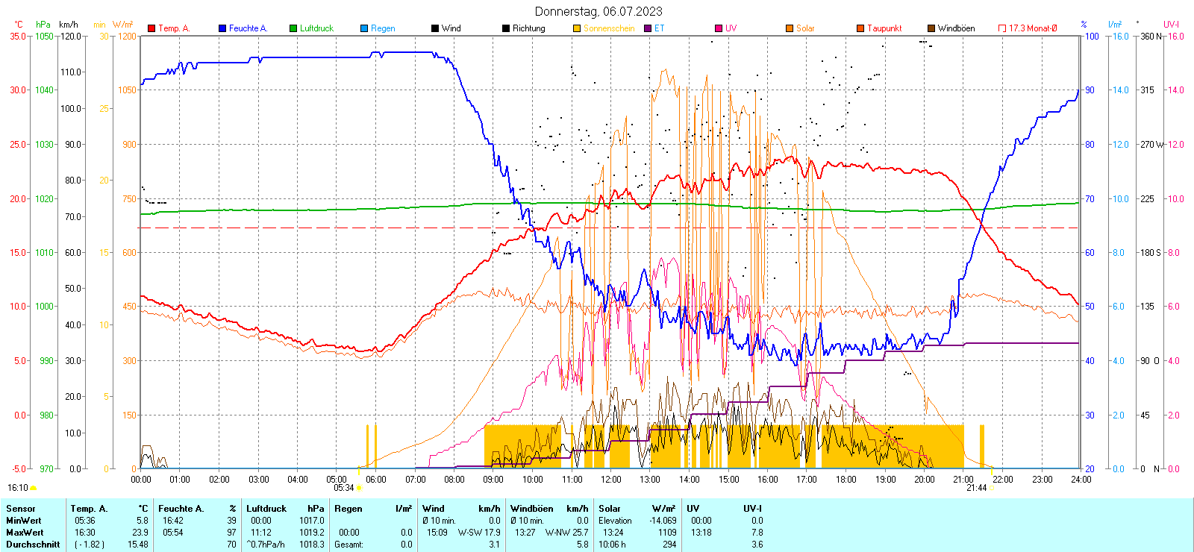Image resolution: width=1194 pixels, height=552 pixels.
Task: Toggle the 17.3 Monat-Ø outlined box
Action: click(1002, 28)
